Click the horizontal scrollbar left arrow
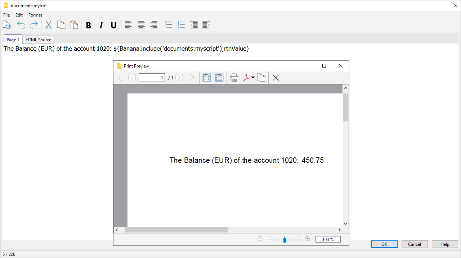The image size is (461, 258). click(x=117, y=230)
